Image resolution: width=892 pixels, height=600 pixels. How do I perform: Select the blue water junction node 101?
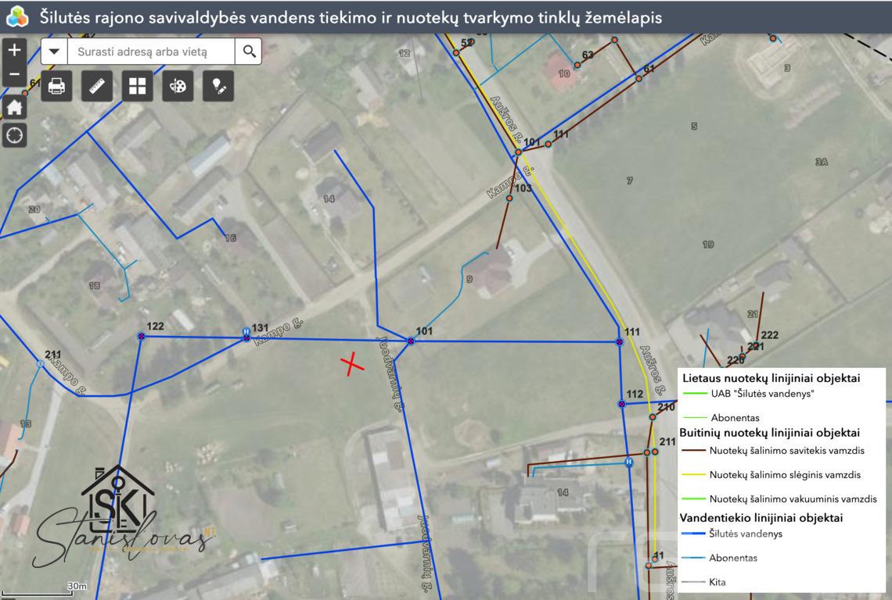coord(411,341)
